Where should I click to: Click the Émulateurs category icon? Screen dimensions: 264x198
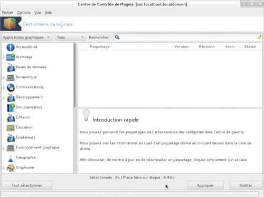11,138
